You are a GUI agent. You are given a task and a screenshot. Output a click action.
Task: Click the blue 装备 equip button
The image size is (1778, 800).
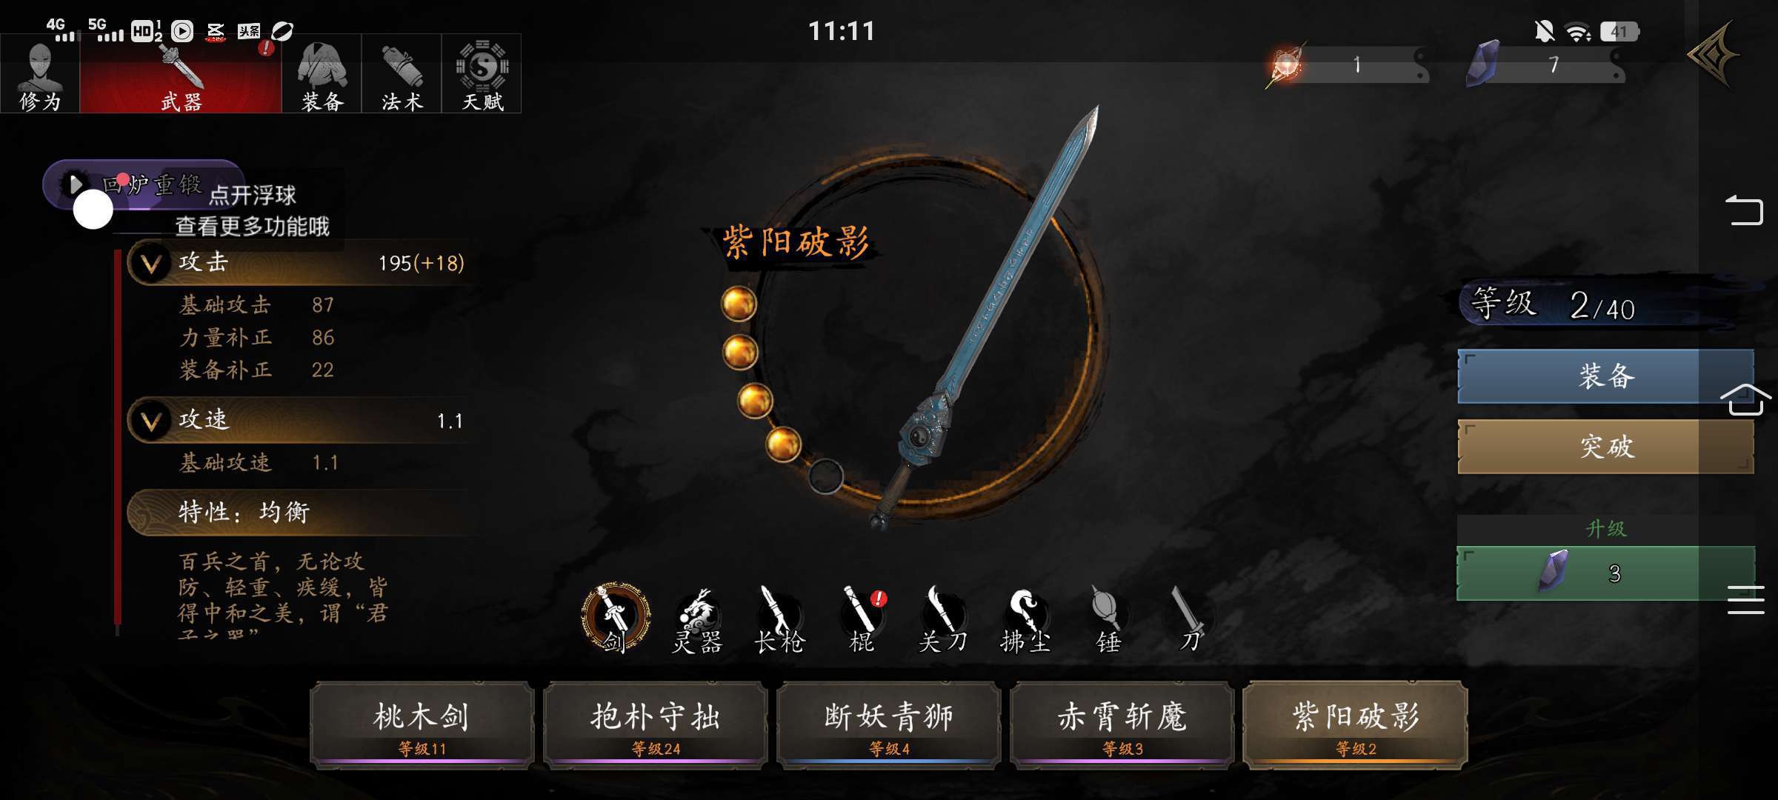1605,376
